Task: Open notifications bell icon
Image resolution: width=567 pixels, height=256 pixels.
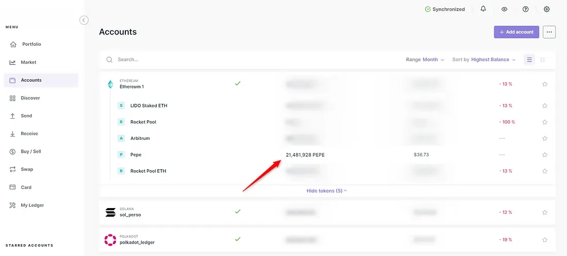Action: click(483, 9)
